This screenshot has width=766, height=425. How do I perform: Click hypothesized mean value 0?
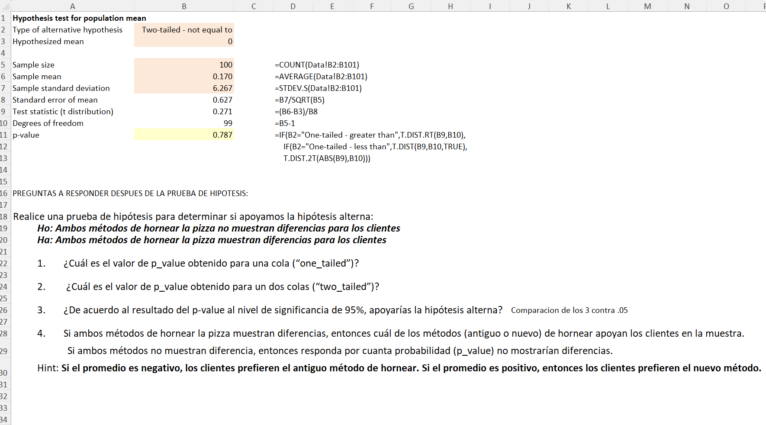(x=184, y=41)
